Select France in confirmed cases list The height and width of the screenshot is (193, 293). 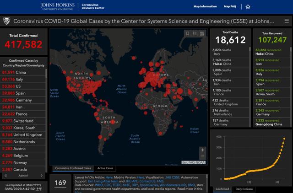point(23,114)
